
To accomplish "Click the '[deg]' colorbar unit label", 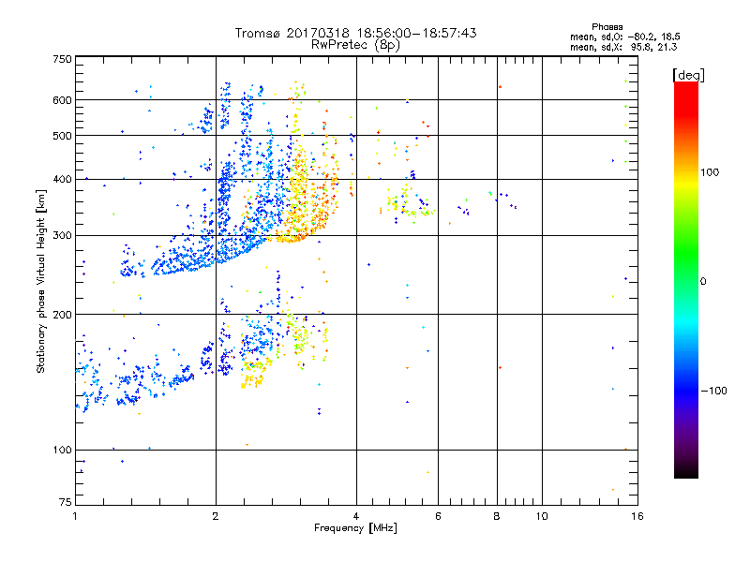I will [688, 75].
